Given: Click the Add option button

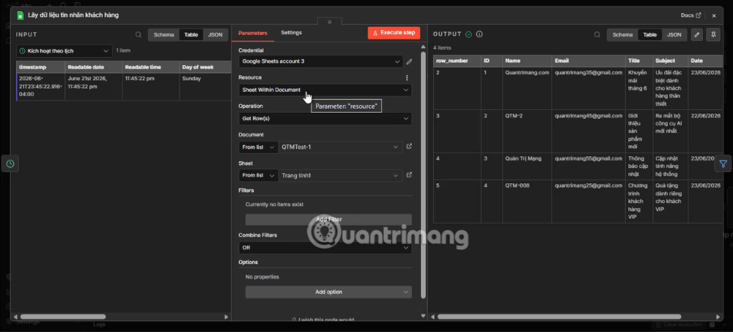Looking at the screenshot, I should 328,292.
